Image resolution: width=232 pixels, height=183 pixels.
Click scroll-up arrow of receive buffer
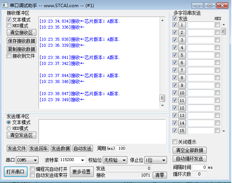click(x=162, y=20)
